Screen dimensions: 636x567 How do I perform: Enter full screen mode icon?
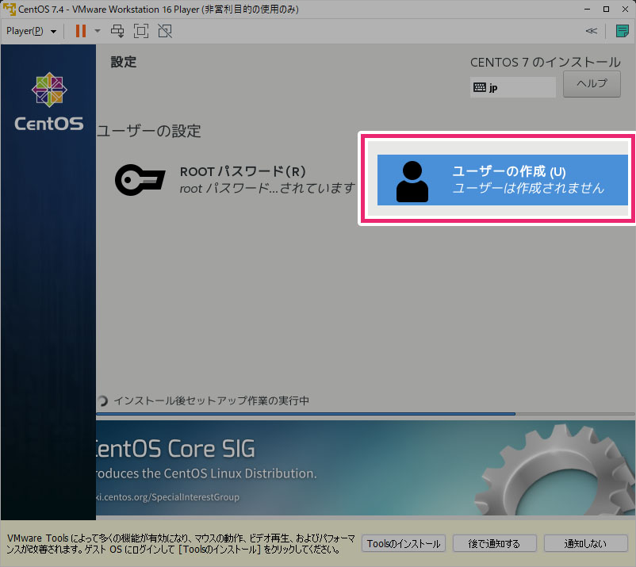141,31
